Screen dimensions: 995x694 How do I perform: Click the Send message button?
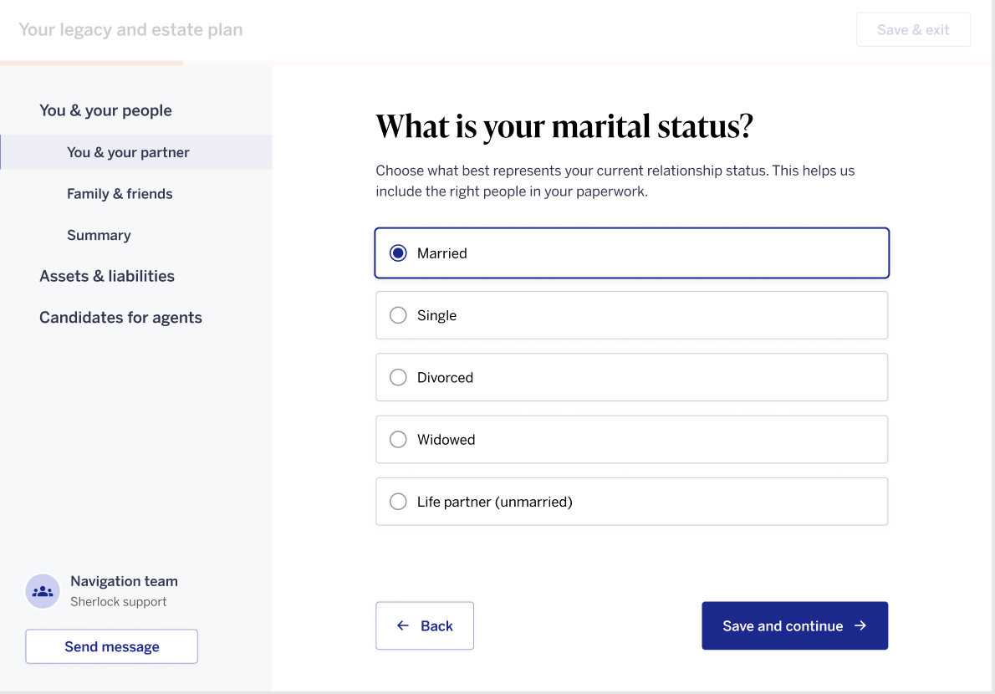(x=112, y=646)
